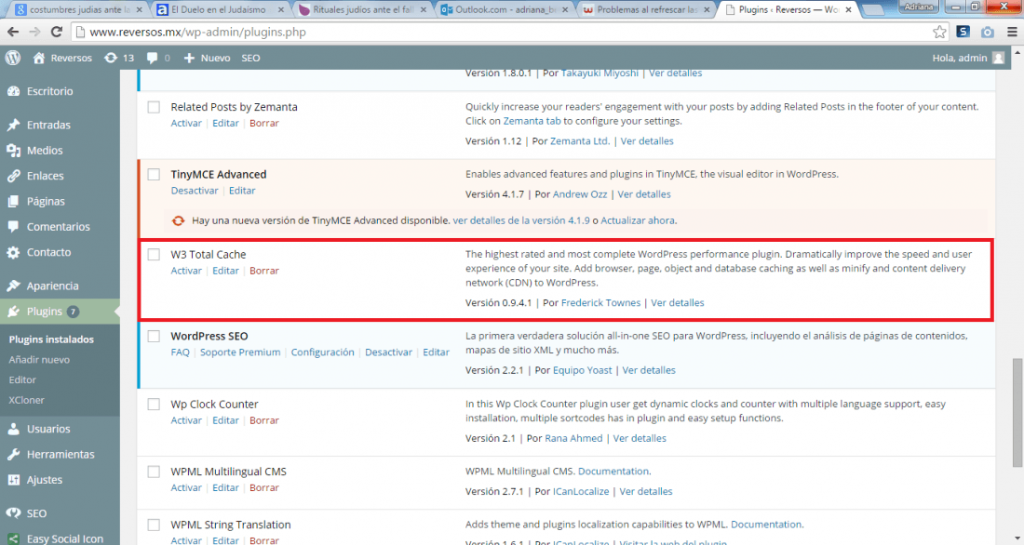Click the Ajustes settings icon

[14, 480]
